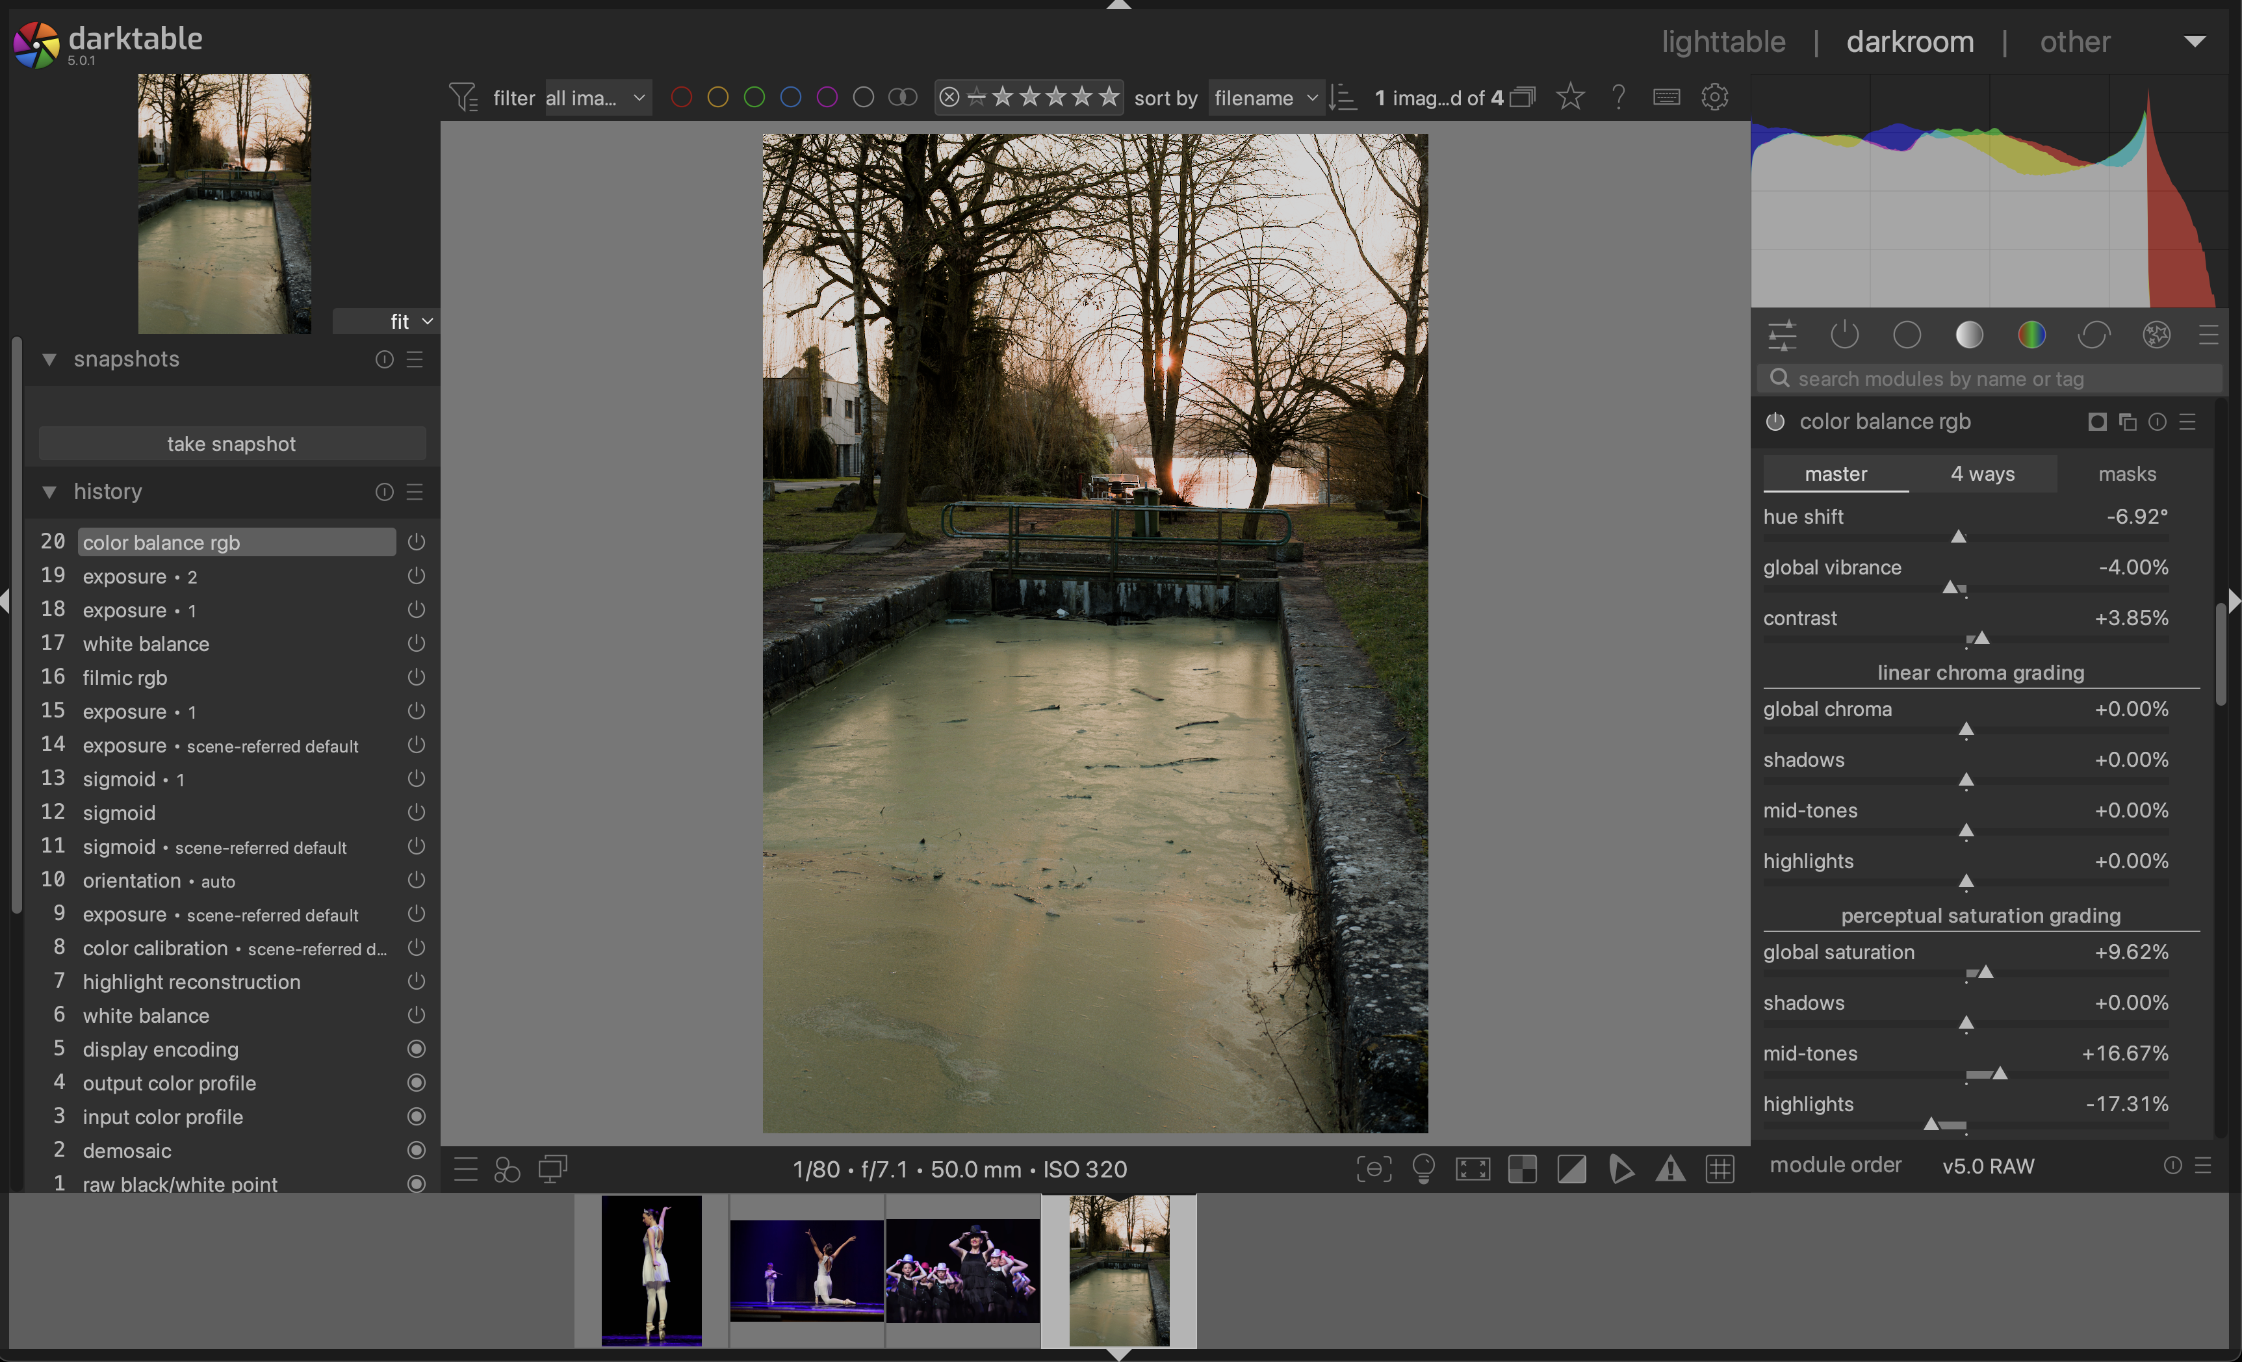The width and height of the screenshot is (2242, 1362).
Task: Toggle color assessment lightbulb icon
Action: (1424, 1169)
